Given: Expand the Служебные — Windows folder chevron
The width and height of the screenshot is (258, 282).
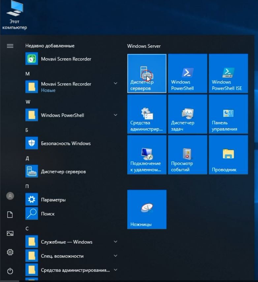Looking at the screenshot, I should pos(115,242).
